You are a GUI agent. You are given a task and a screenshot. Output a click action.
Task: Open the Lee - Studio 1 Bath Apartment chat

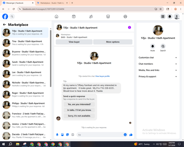tap(25, 74)
